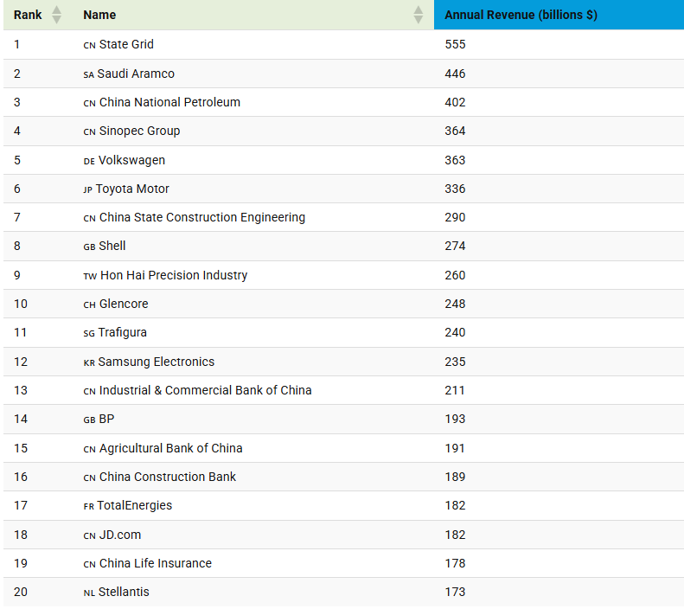684x609 pixels.
Task: Click the TotalEnergies name cell
Action: pos(134,505)
